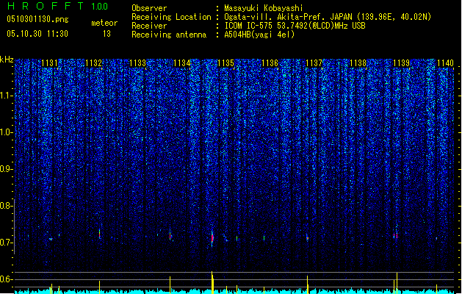The width and height of the screenshot is (462, 294).
Task: Click the HROFFT 1.0.0 title text
Action: 58,6
